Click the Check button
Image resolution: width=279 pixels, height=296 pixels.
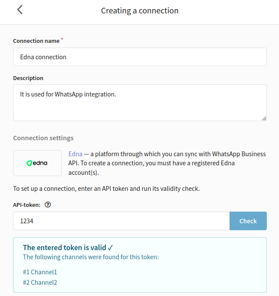tap(248, 221)
